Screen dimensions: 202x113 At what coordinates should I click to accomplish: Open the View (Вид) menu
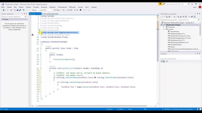click(15, 7)
